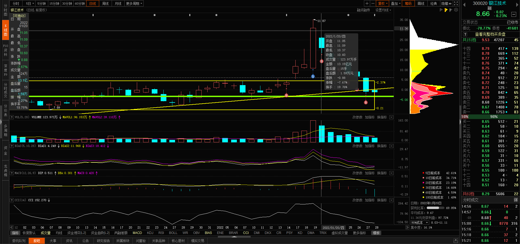Click the zoom-in plus icon in chart toolbar
520x244 pixels.
tap(367, 4)
